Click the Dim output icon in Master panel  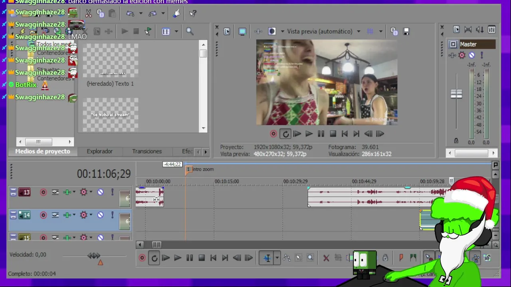pyautogui.click(x=480, y=29)
